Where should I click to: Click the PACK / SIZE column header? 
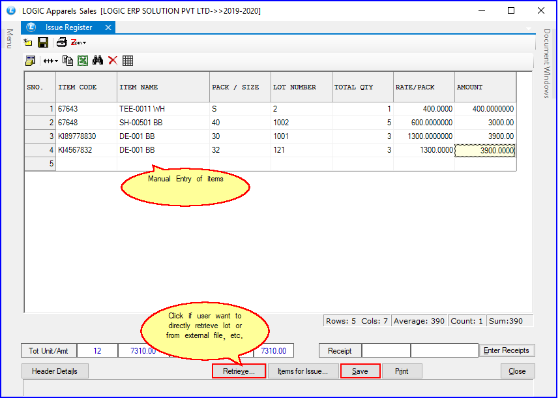[241, 87]
